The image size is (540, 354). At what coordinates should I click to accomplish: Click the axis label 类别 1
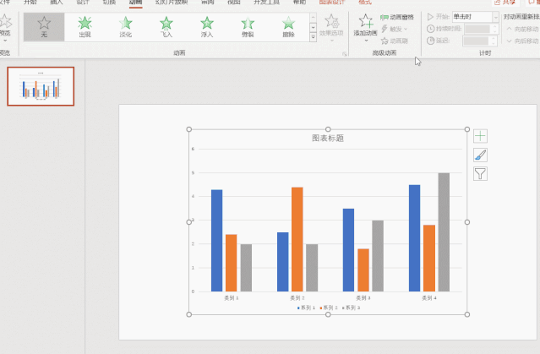(x=232, y=298)
